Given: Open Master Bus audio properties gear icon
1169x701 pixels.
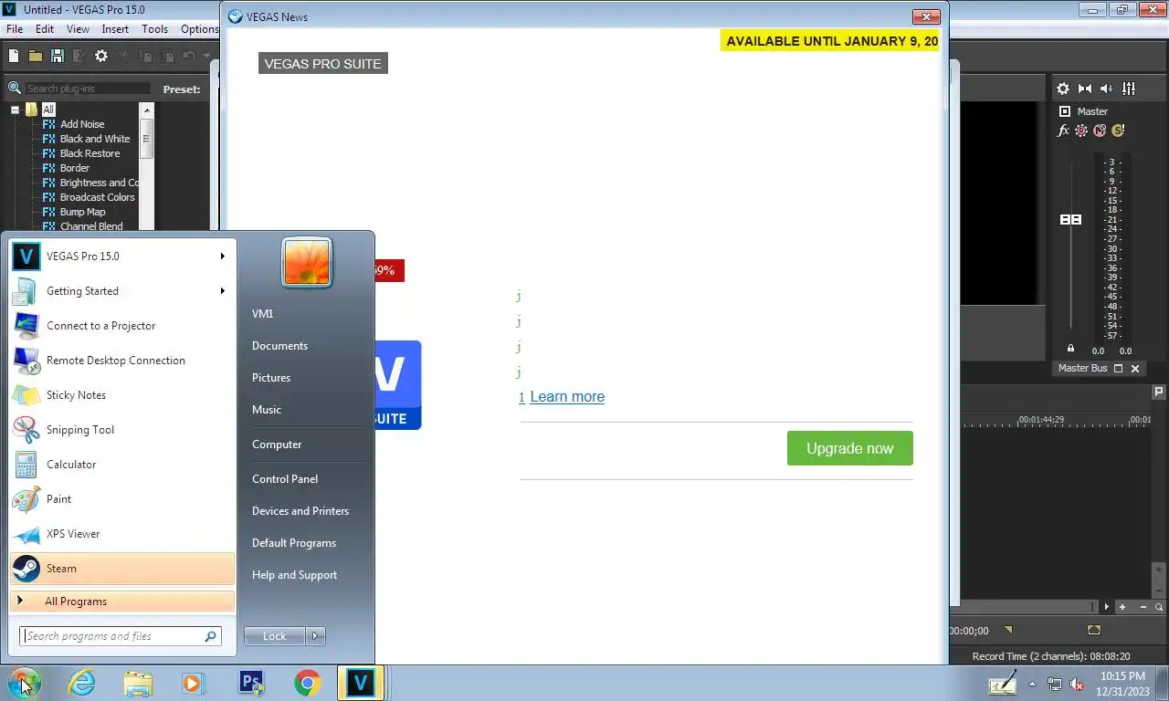Looking at the screenshot, I should tap(1063, 89).
